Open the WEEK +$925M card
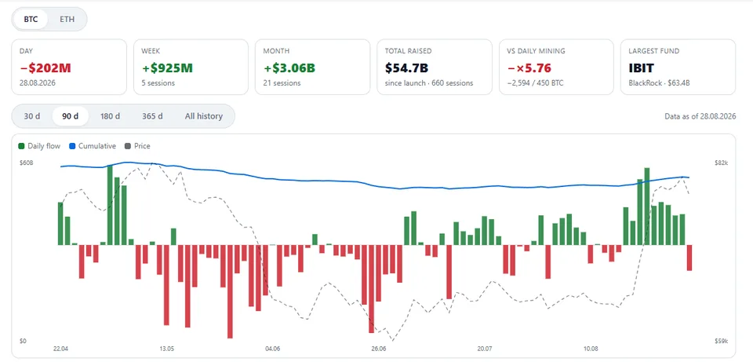This screenshot has height=362, width=753. coord(191,67)
